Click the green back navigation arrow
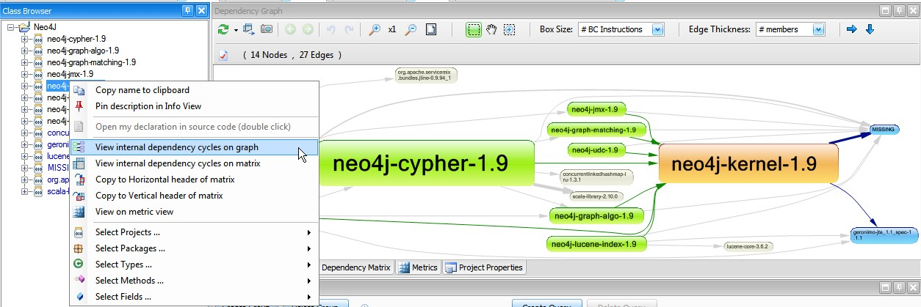Screen dimensions: 921x307 (290, 29)
